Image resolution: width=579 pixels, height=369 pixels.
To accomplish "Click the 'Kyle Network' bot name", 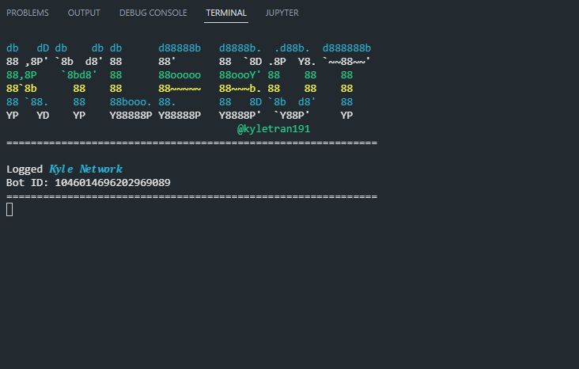I will pyautogui.click(x=85, y=169).
